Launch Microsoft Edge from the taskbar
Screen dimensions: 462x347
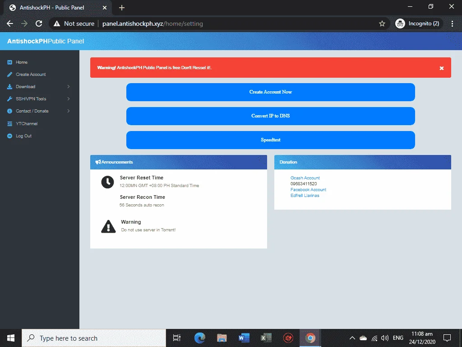click(200, 338)
